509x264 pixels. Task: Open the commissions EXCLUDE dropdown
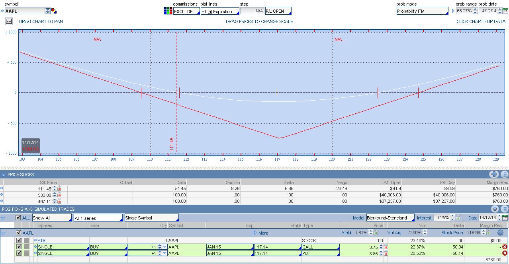pos(186,11)
